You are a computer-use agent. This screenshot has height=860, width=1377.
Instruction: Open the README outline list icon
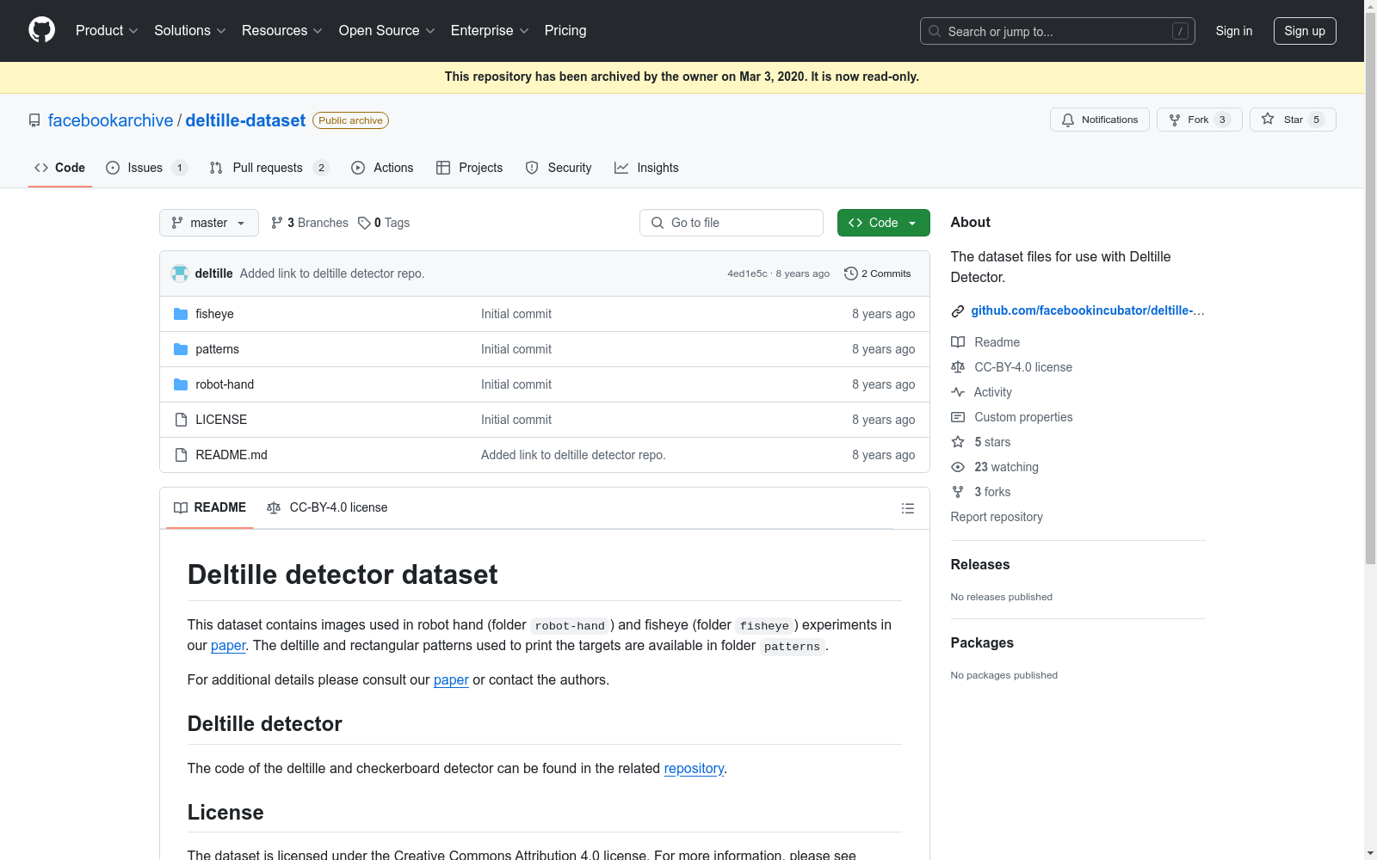coord(907,508)
